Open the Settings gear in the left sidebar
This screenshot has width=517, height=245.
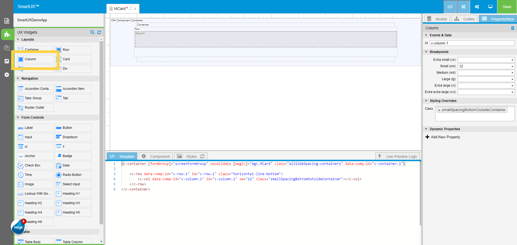point(7,75)
